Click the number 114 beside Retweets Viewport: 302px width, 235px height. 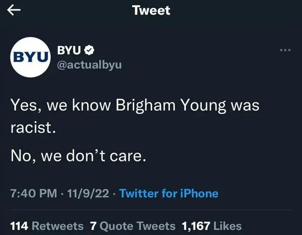click(x=19, y=226)
